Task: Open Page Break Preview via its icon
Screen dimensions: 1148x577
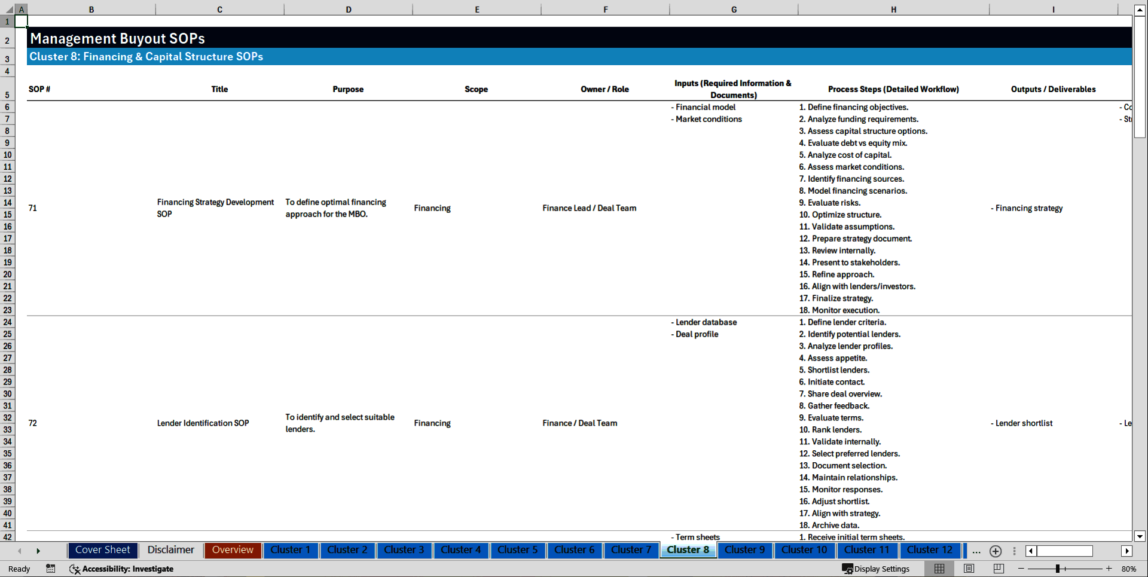Action: [x=998, y=569]
